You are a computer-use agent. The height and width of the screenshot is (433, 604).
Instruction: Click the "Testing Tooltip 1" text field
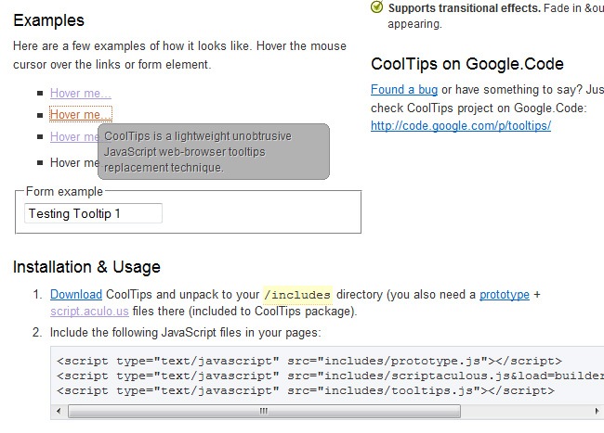click(93, 213)
